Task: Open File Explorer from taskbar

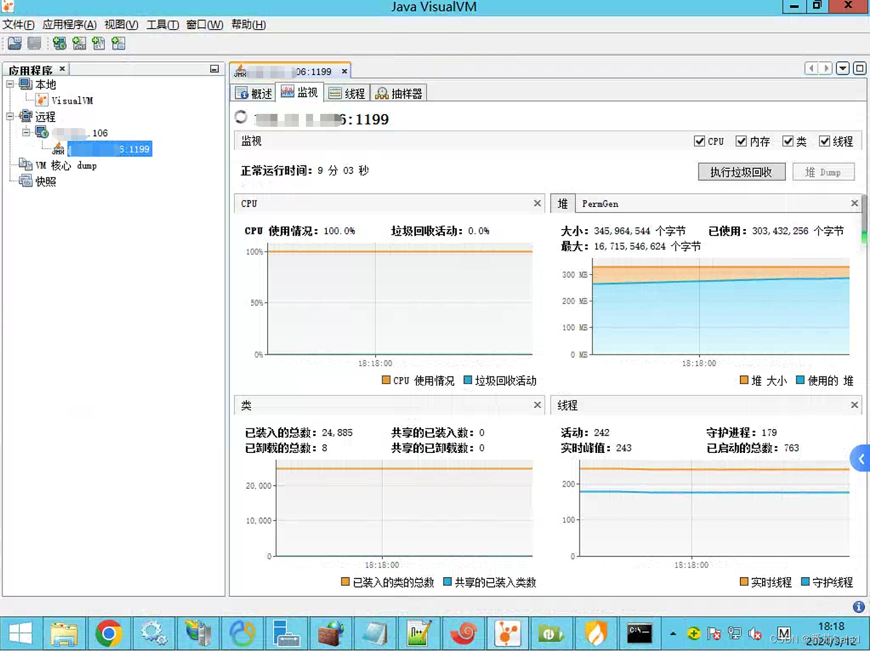Action: tap(64, 634)
